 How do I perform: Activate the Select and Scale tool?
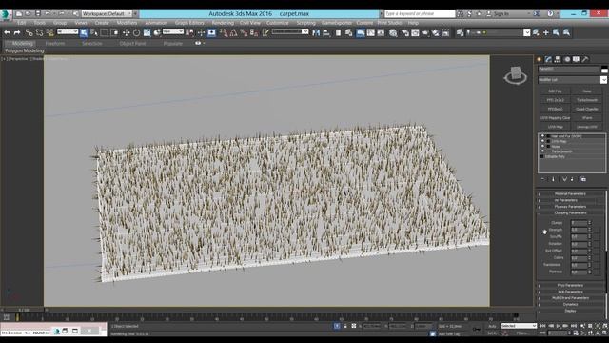tap(147, 33)
